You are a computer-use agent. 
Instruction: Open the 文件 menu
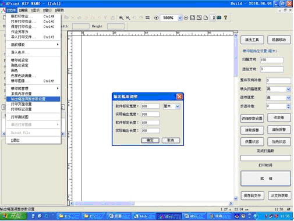coord(12,10)
